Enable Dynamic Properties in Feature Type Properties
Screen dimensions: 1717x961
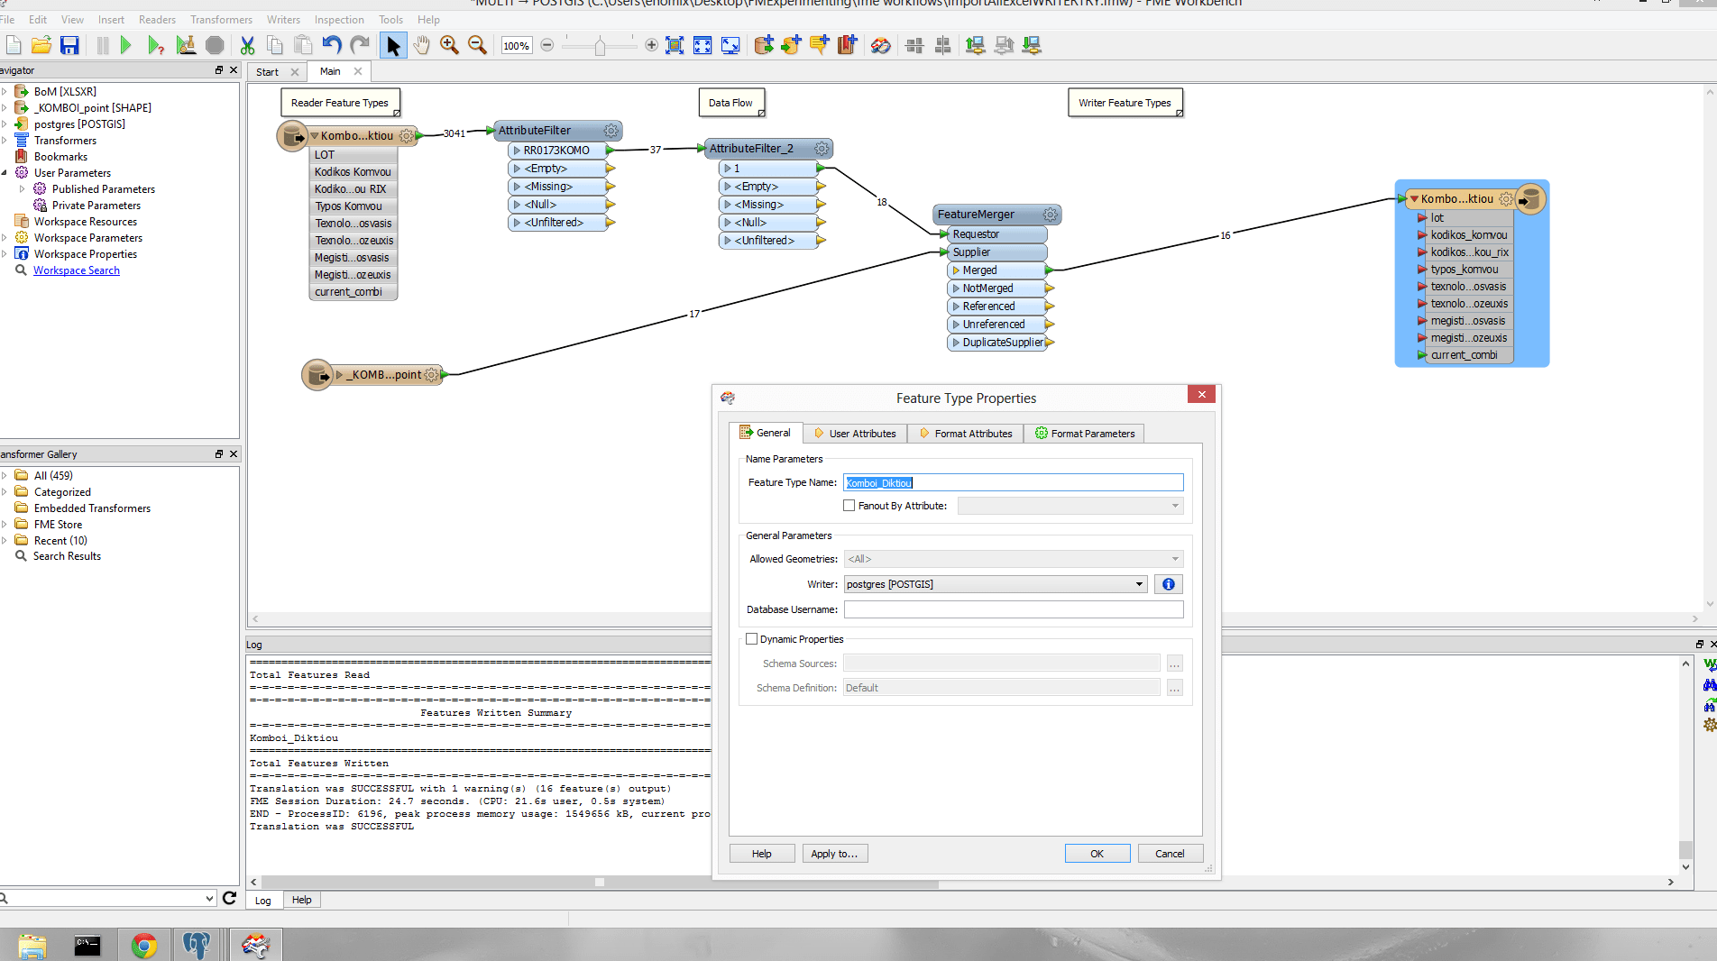(752, 638)
